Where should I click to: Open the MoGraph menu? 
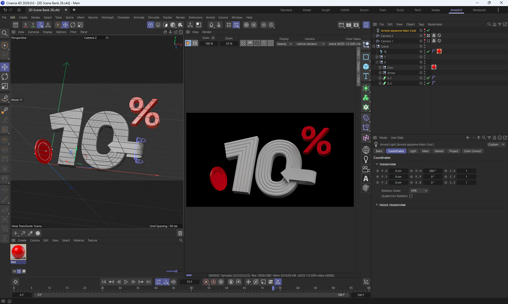(107, 17)
